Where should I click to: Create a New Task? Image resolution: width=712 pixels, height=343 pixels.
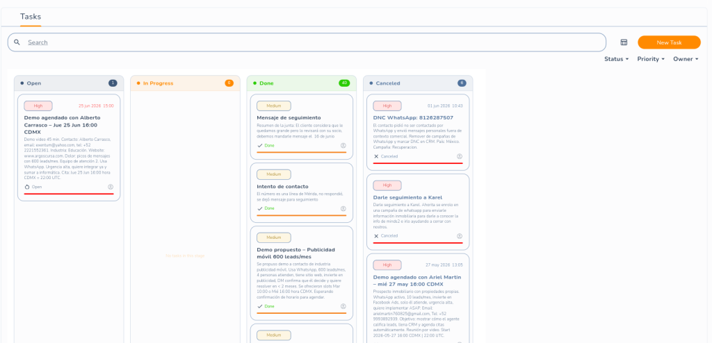point(669,42)
